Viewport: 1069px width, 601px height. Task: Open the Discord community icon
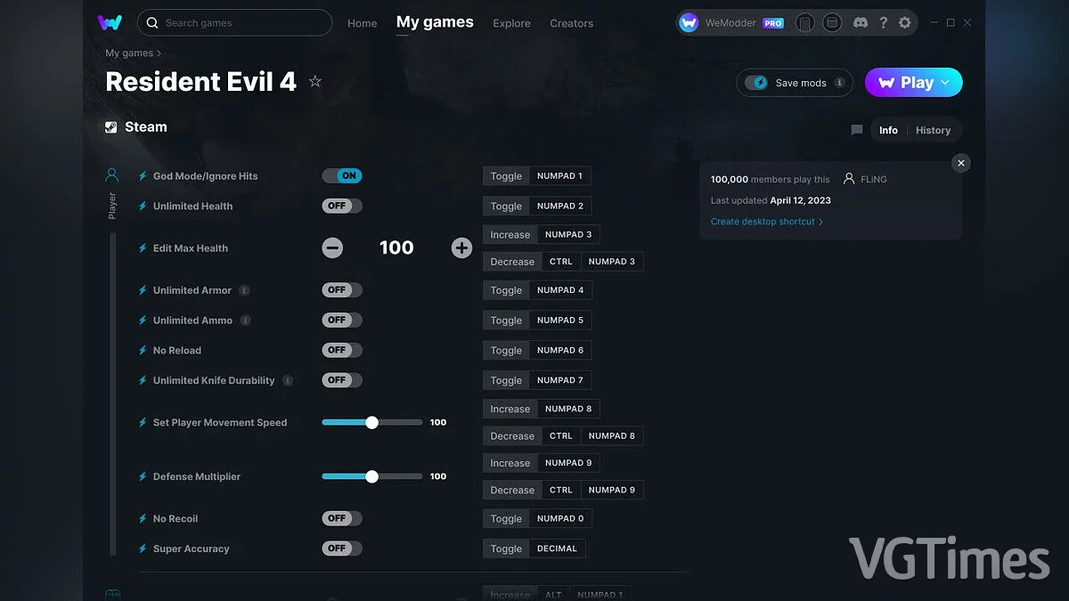(861, 23)
